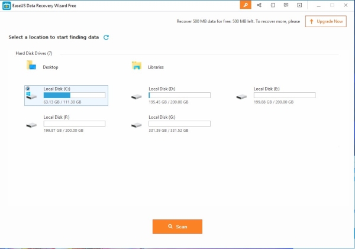The height and width of the screenshot is (249, 355).
Task: Close the EaseUS Data Recovery window
Action: coord(346,5)
